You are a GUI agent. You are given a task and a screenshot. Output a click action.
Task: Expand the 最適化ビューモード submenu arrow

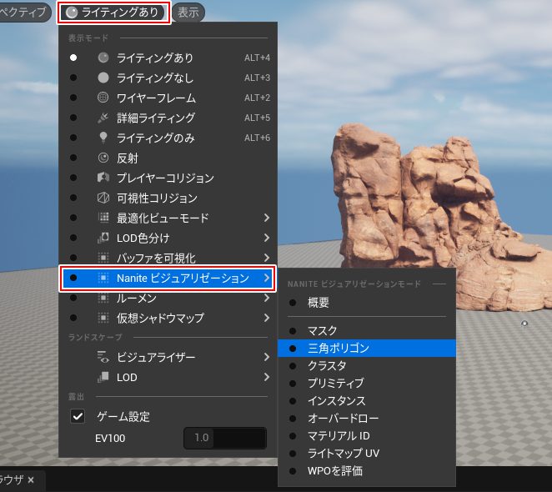266,218
